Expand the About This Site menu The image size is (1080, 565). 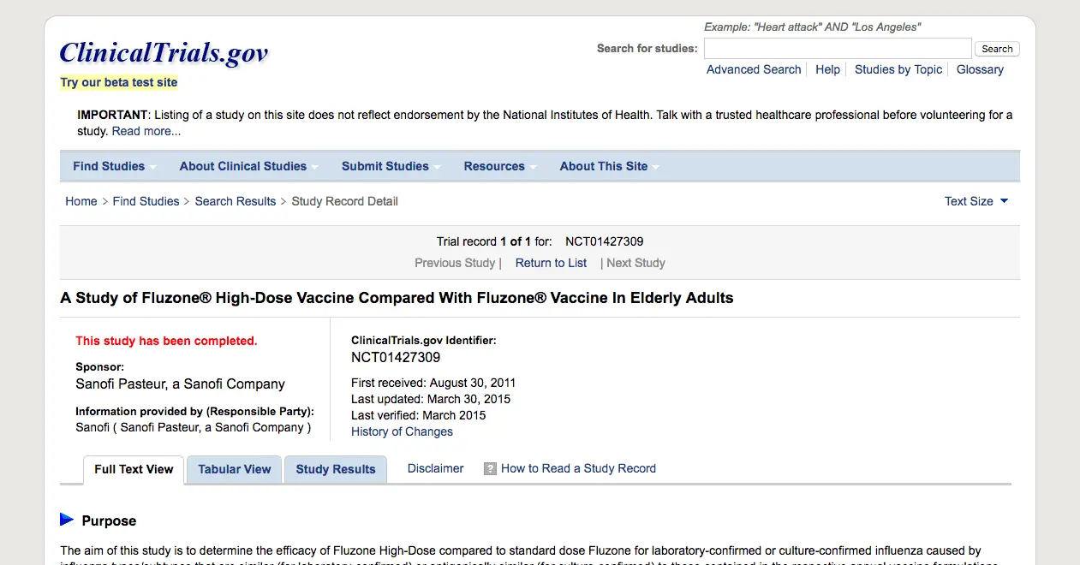tap(609, 166)
